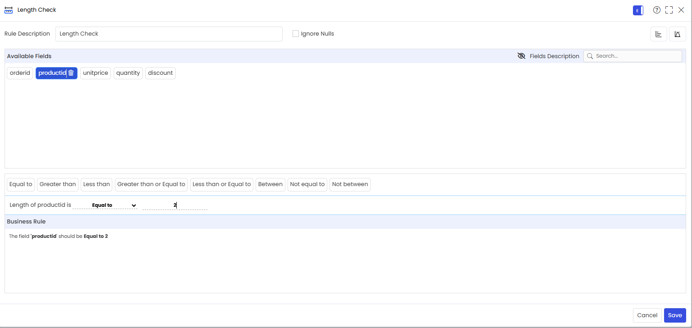
Task: Choose the Not between operator chip
Action: (x=350, y=184)
